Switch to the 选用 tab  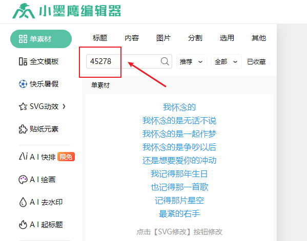tap(227, 38)
